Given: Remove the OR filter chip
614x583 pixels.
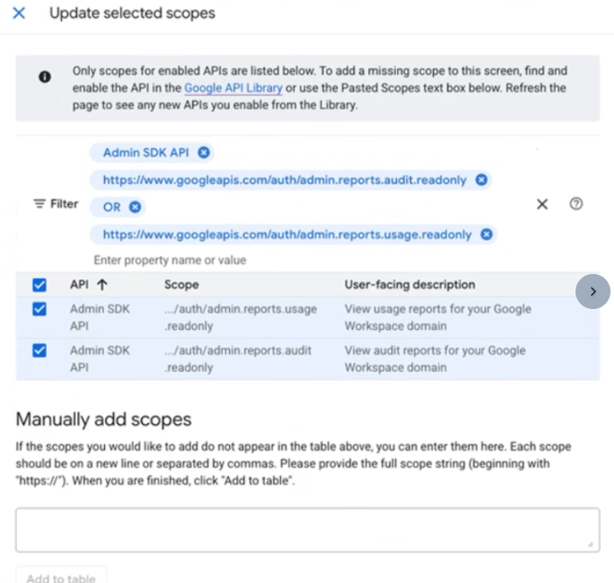Looking at the screenshot, I should point(135,207).
